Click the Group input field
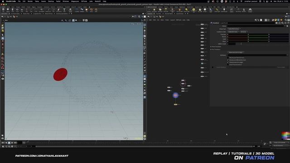The width and height of the screenshot is (290, 163). (256, 26)
